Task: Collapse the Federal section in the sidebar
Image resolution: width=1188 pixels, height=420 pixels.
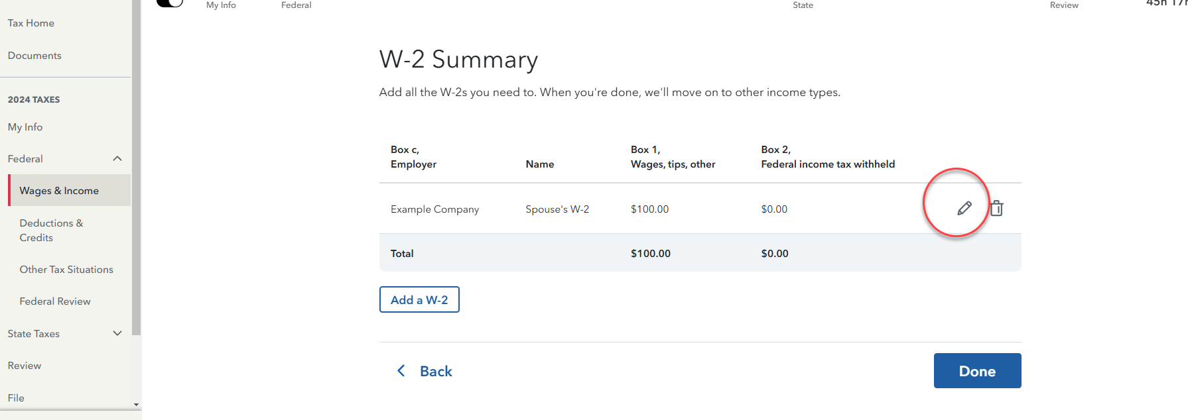Action: (x=117, y=159)
